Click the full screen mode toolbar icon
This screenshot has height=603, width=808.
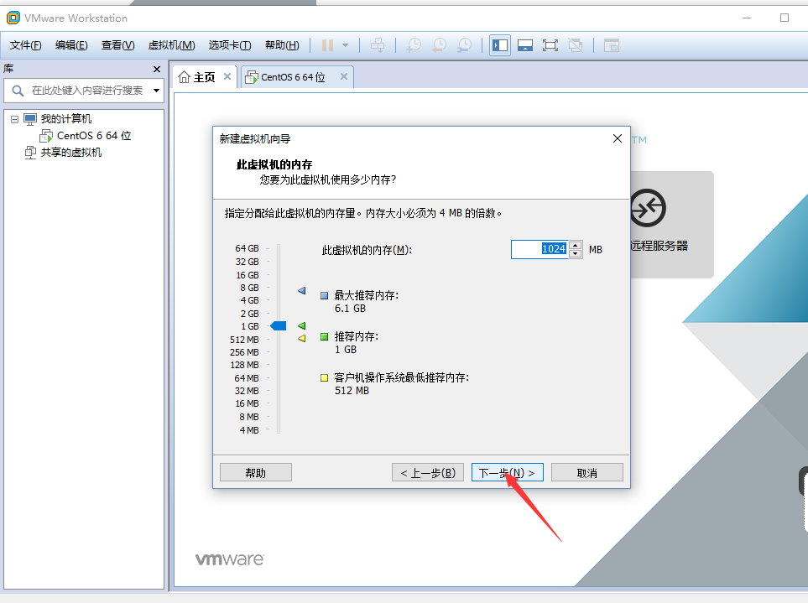tap(550, 45)
